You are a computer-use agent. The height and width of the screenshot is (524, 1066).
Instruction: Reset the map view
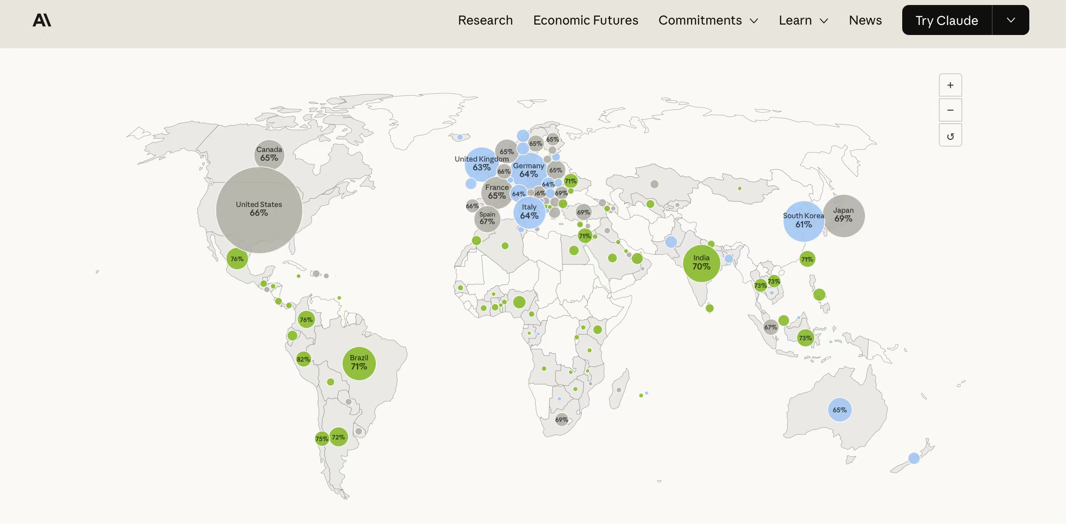point(950,136)
